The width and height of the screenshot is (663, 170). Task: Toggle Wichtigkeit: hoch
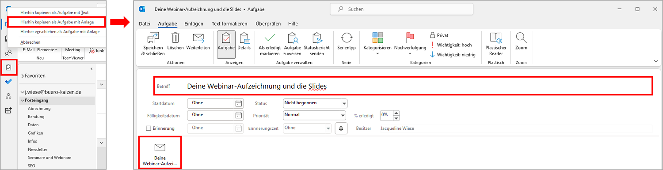451,45
